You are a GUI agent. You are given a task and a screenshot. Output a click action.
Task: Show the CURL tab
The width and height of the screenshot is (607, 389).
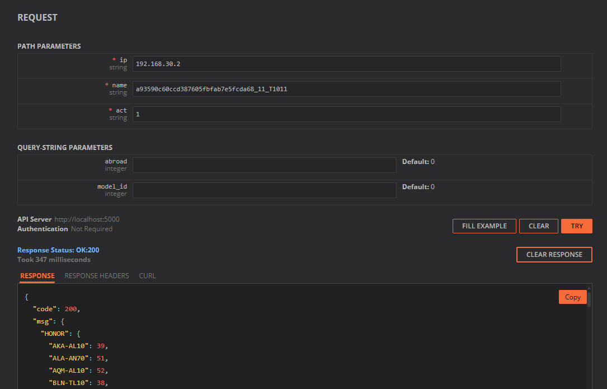click(147, 276)
